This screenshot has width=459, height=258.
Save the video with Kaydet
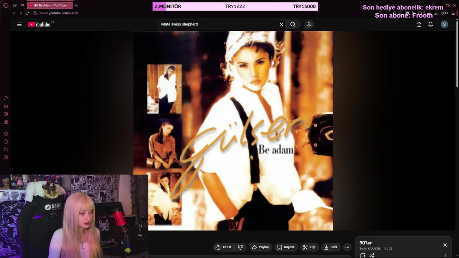286,247
